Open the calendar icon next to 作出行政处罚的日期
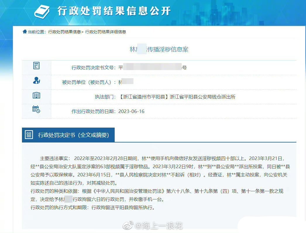This screenshot has width=306, height=233. pyautogui.click(x=36, y=110)
